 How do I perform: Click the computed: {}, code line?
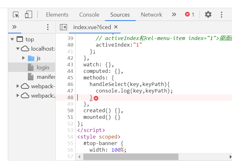pyautogui.click(x=103, y=71)
